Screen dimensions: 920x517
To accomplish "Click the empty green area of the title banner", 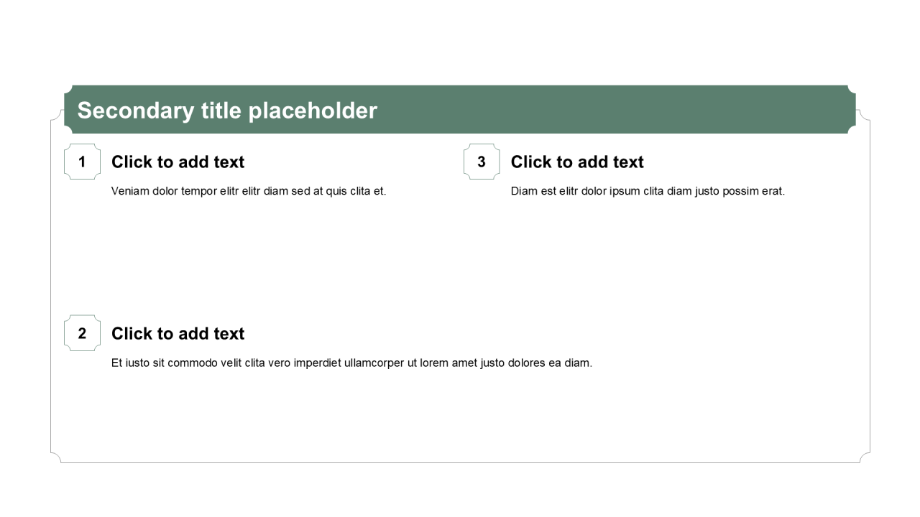I will (x=611, y=110).
